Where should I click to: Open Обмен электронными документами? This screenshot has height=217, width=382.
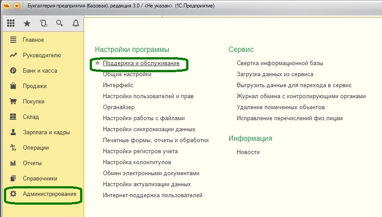151,173
